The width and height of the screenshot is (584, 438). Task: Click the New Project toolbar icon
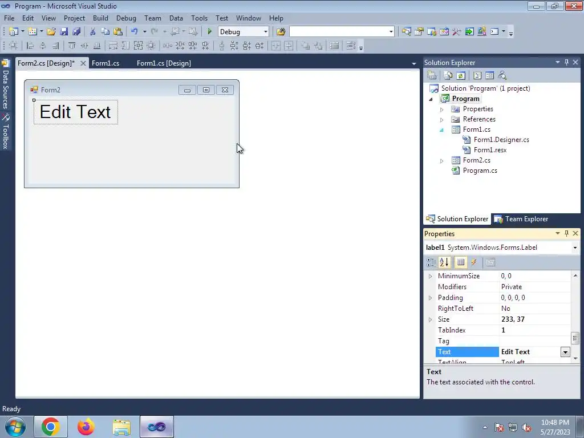[x=14, y=32]
